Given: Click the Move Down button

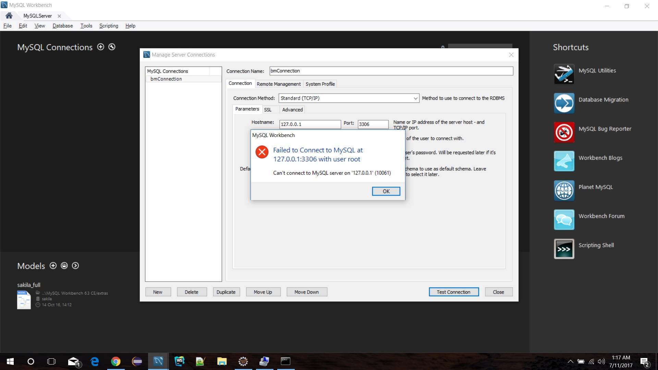Looking at the screenshot, I should [x=307, y=292].
